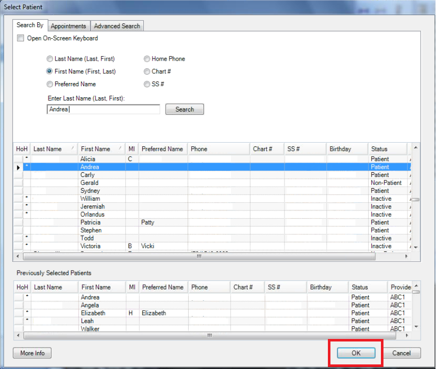Open More Info for the patient
This screenshot has height=369, width=436.
(32, 353)
